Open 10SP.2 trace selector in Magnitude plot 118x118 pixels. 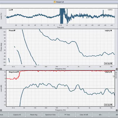(108, 72)
